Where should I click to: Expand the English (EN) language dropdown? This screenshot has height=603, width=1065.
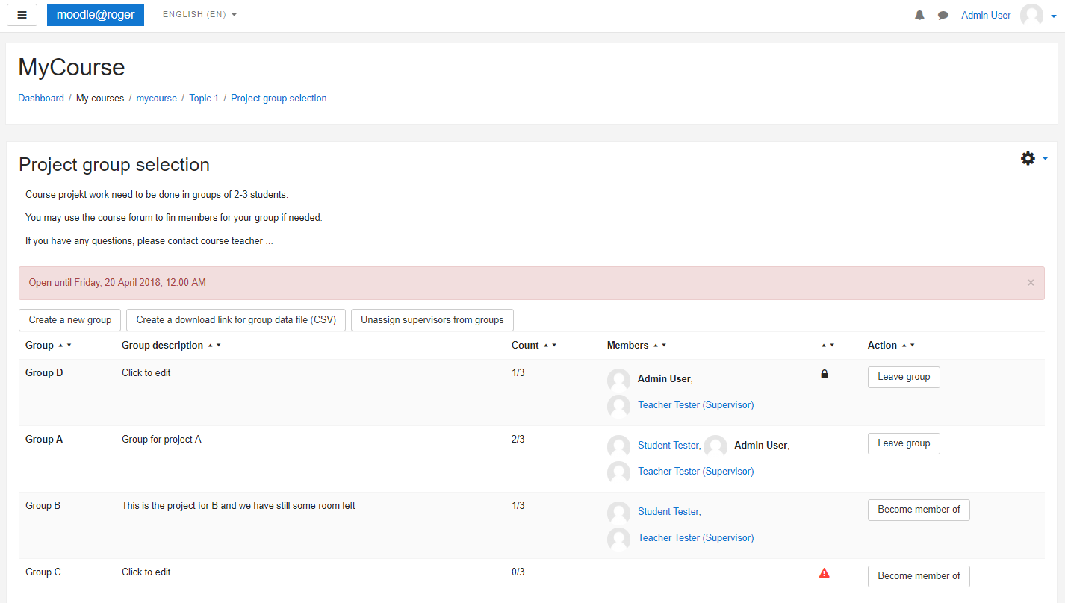[199, 15]
